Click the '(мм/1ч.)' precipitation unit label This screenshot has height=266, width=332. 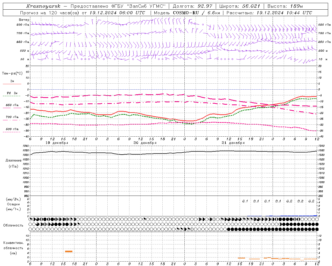click(x=13, y=209)
